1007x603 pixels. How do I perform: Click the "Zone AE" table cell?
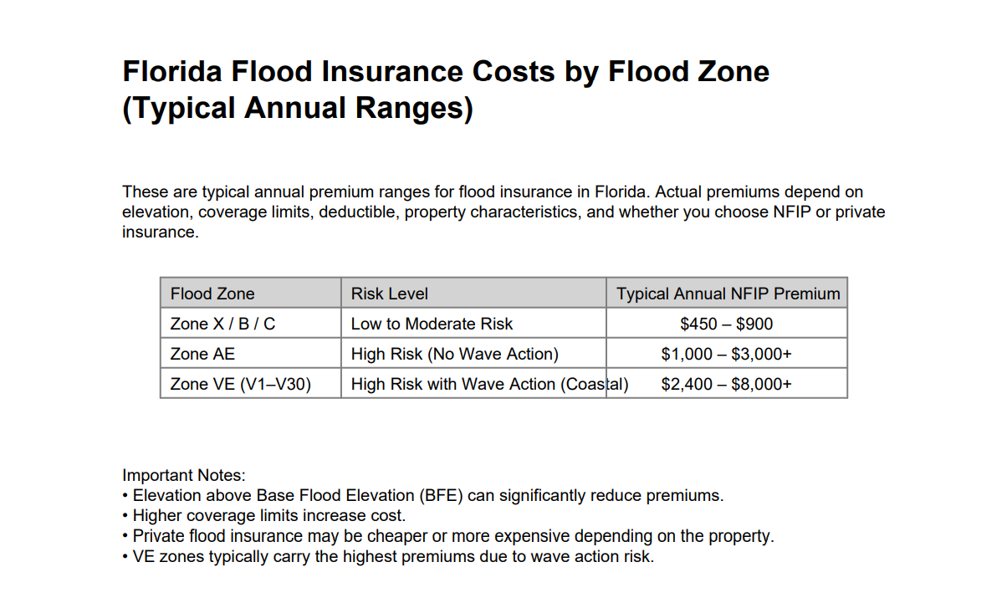(202, 354)
